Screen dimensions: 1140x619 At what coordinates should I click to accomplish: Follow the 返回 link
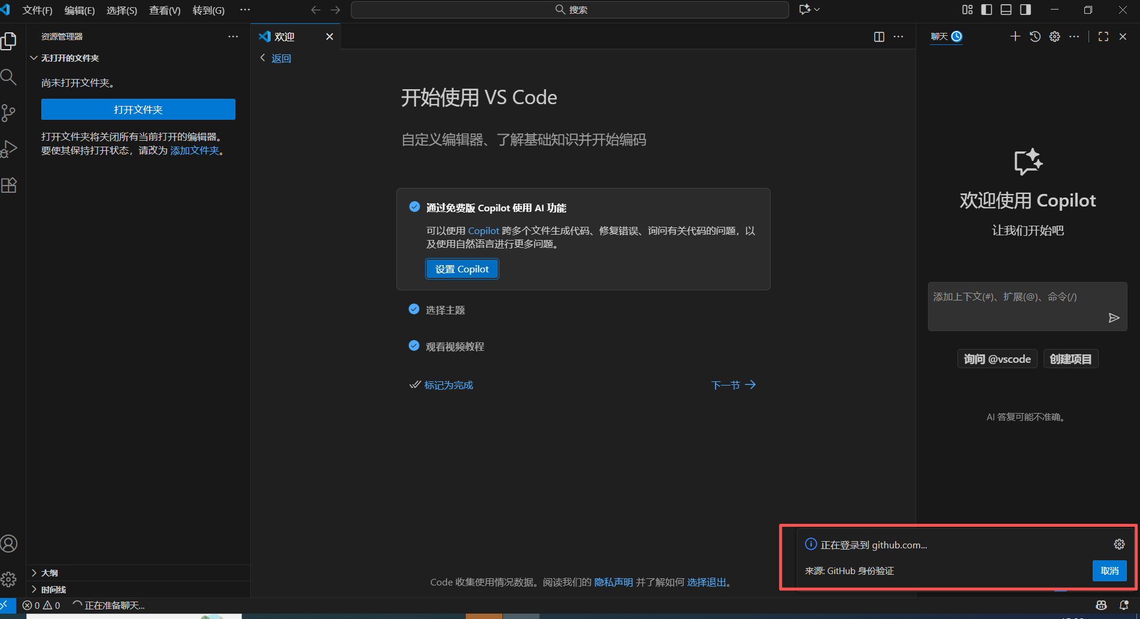(281, 58)
